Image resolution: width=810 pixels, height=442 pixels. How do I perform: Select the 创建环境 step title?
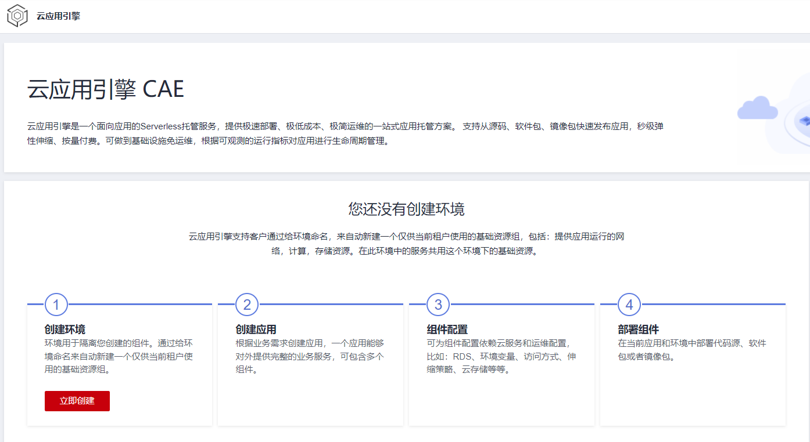tap(65, 329)
